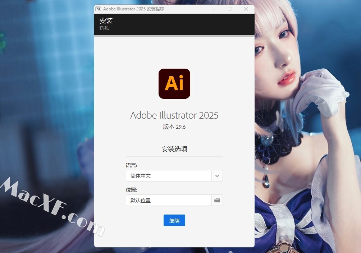This screenshot has height=253, width=361.
Task: Close the Illustrator installer window
Action: [x=246, y=9]
